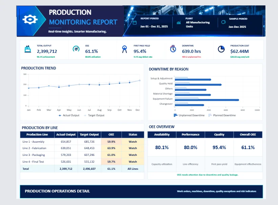Image resolution: width=278 pixels, height=205 pixels.
Task: Click the All Manufacturing Units text
Action: 198,24
